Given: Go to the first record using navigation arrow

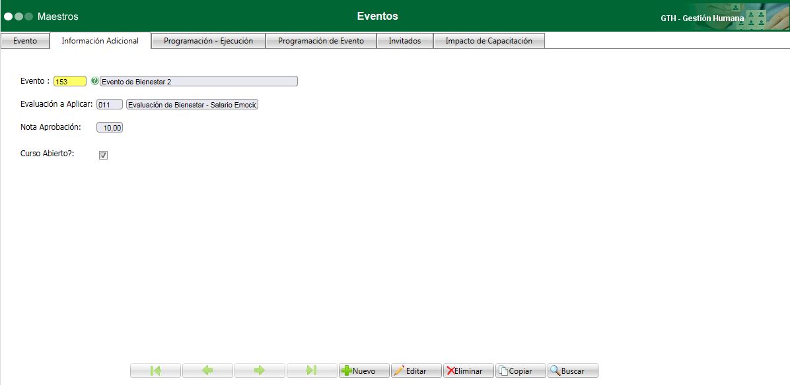Looking at the screenshot, I should click(x=156, y=371).
